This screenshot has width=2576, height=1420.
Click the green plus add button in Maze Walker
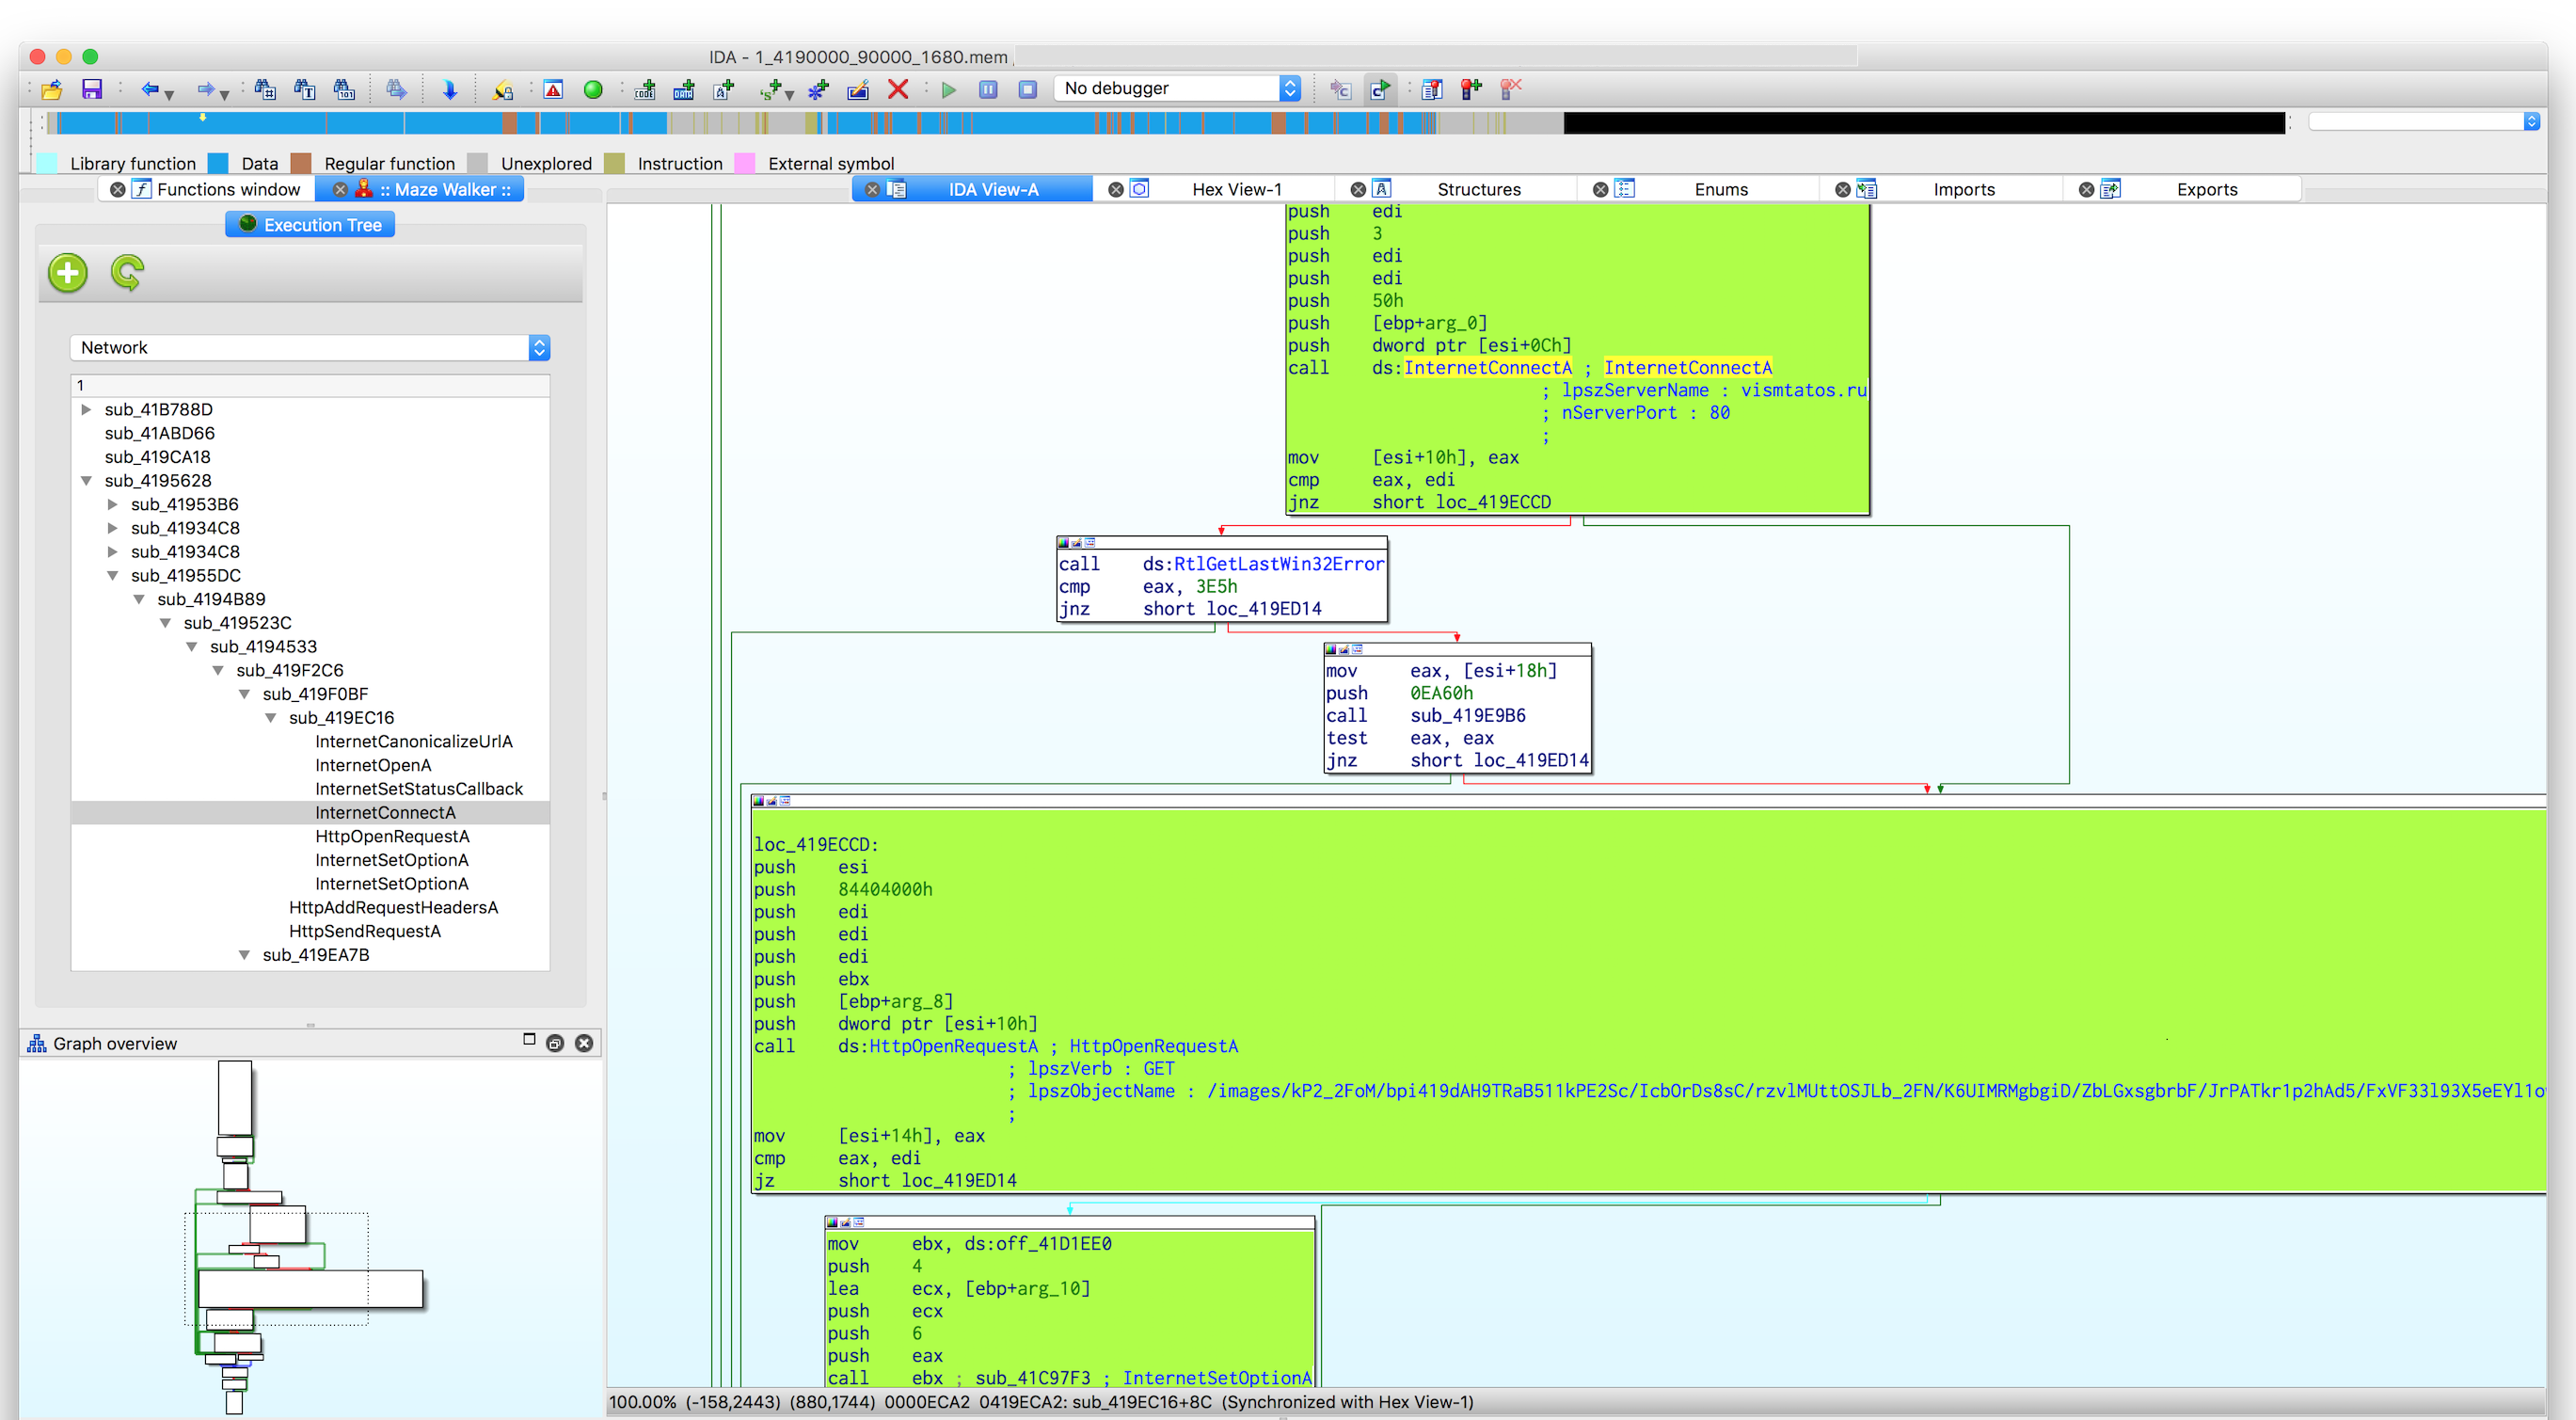point(68,273)
